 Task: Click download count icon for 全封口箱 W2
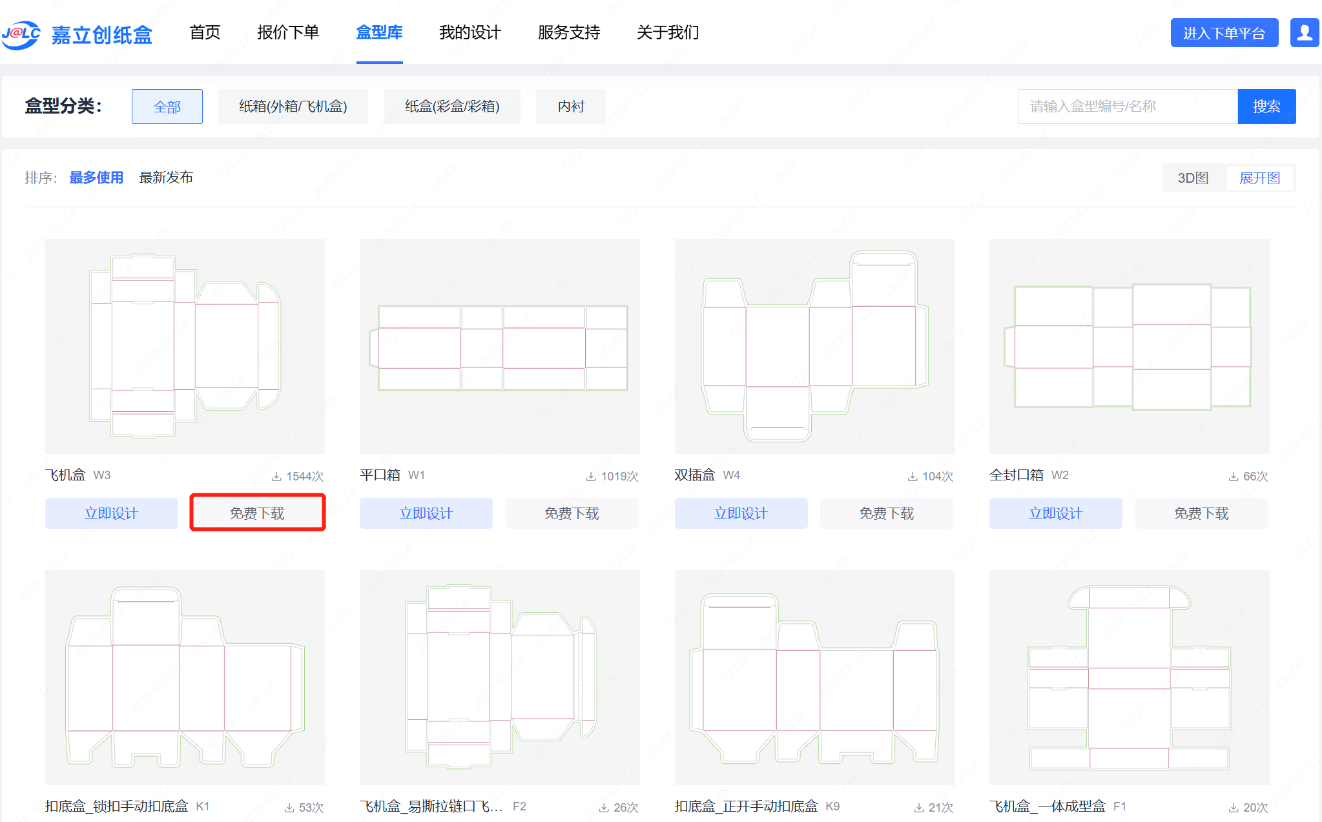1234,477
